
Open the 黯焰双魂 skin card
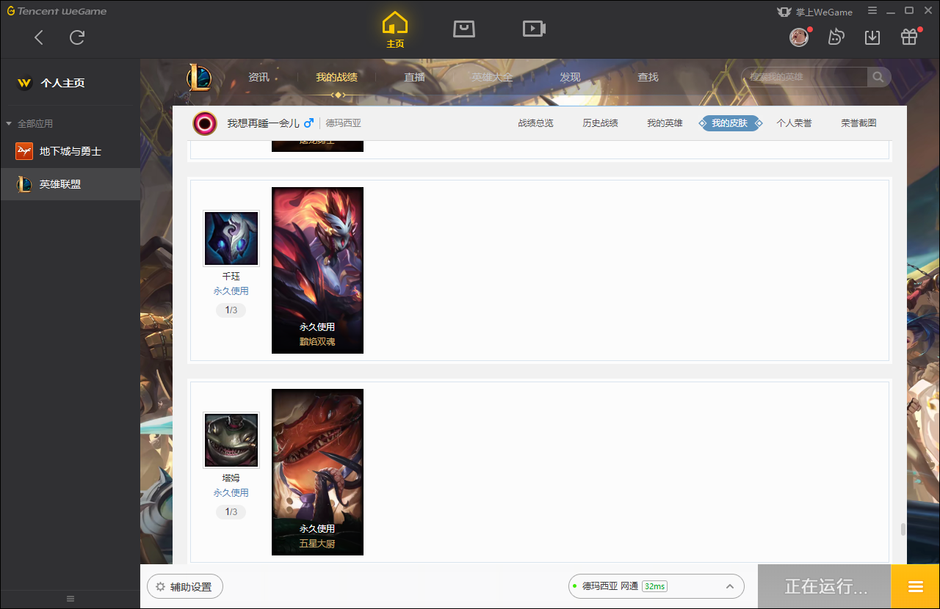(x=317, y=270)
